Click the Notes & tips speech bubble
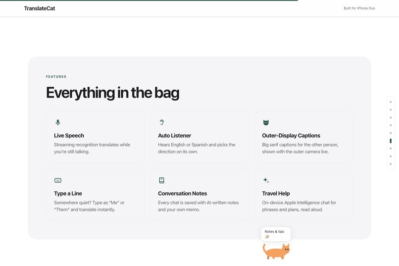 click(276, 234)
